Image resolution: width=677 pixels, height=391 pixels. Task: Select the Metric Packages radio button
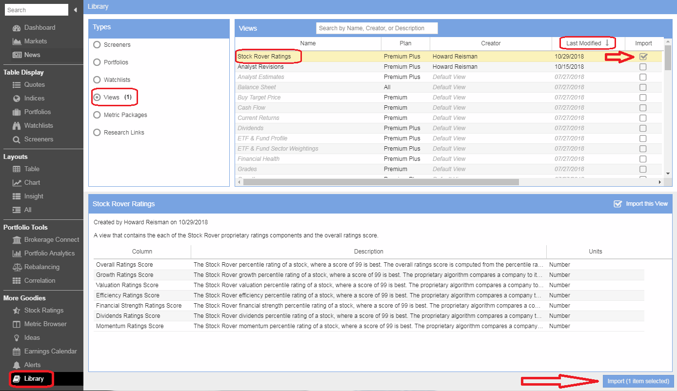pyautogui.click(x=97, y=115)
